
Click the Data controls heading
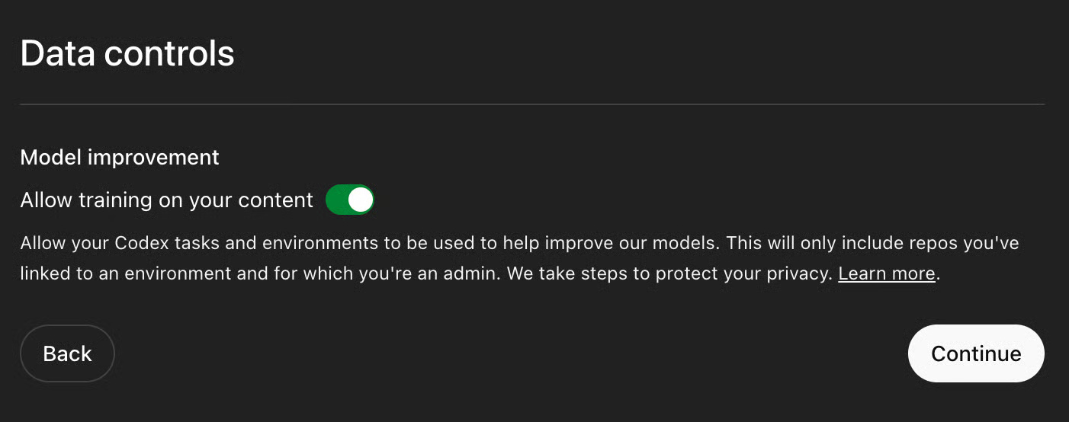[x=127, y=54]
